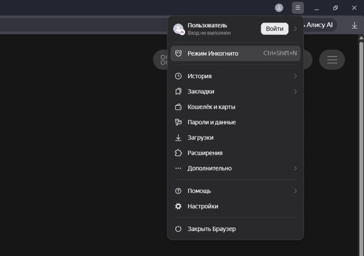The image size is (364, 256).
Task: Click the Алису AI button in the toolbar
Action: tap(320, 25)
